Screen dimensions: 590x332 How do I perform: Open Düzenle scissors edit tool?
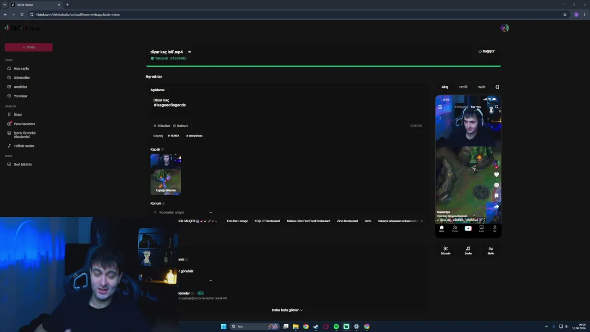[445, 250]
